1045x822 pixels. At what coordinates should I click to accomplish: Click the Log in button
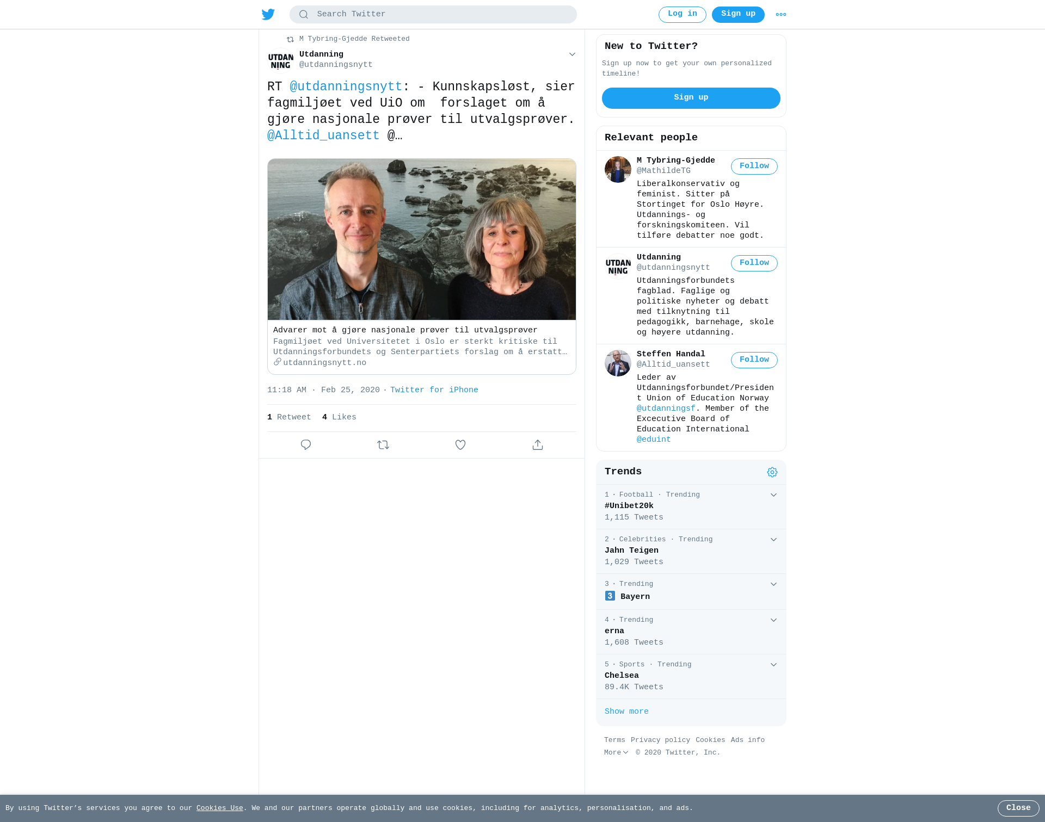point(683,15)
